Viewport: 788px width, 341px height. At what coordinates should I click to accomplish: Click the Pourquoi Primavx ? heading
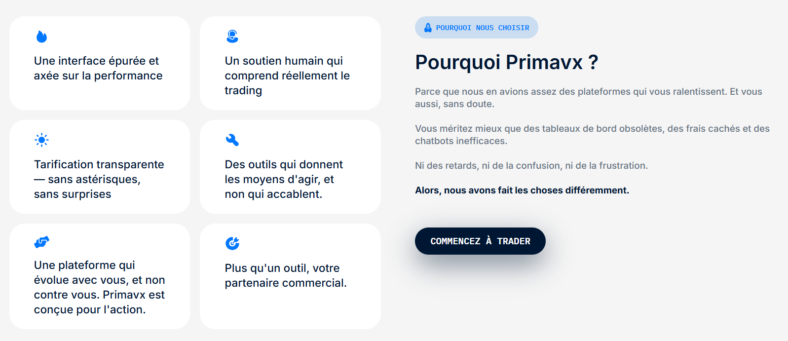507,63
